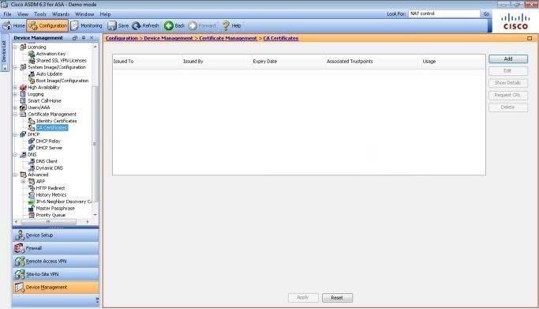Collapse the DHCP tree node
The width and height of the screenshot is (539, 309).
(x=15, y=134)
